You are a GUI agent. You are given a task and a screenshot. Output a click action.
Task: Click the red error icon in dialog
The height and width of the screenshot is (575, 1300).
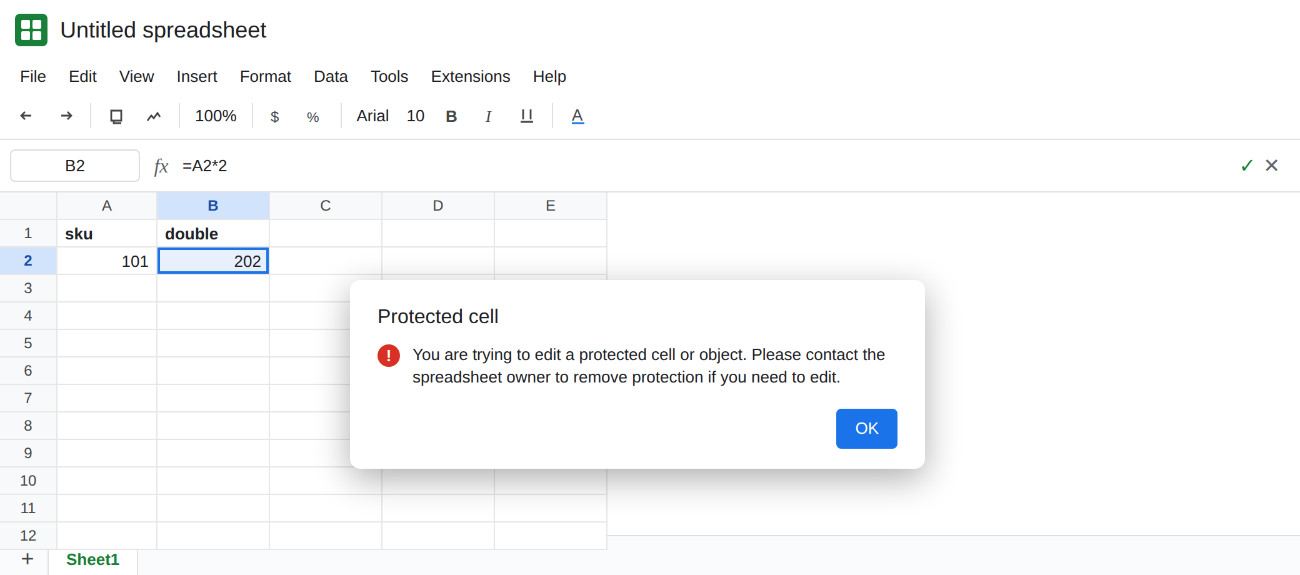(x=389, y=356)
